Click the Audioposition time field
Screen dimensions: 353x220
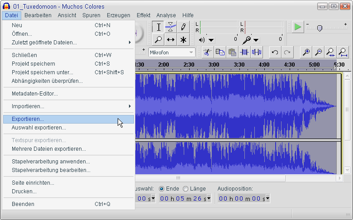242,198
